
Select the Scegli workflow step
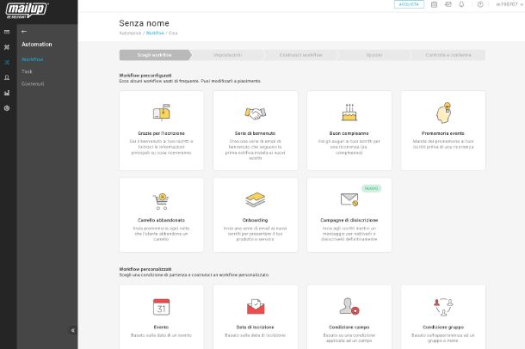[155, 55]
